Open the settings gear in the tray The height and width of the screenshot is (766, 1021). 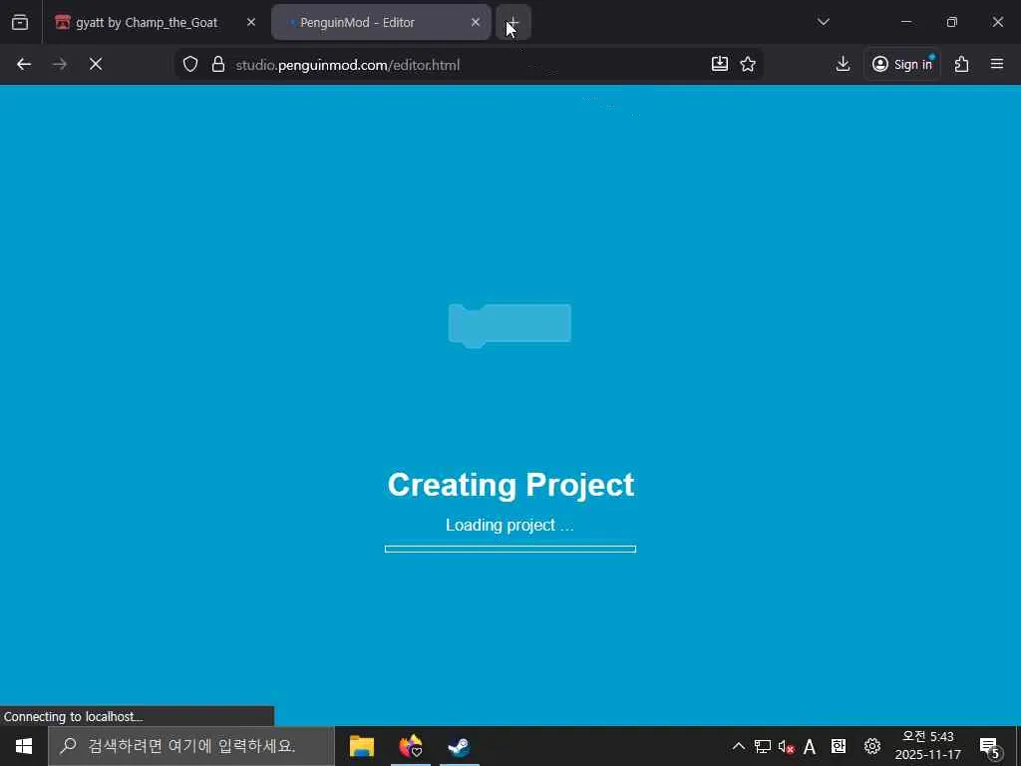click(x=871, y=746)
